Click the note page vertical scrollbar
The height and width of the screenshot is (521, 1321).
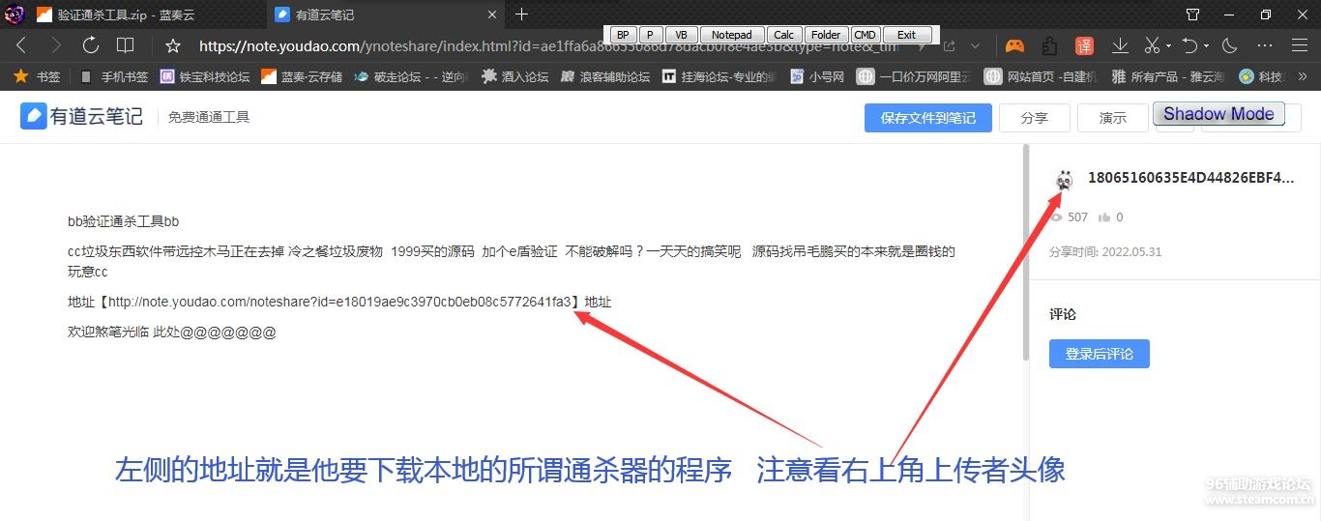pyautogui.click(x=1025, y=251)
